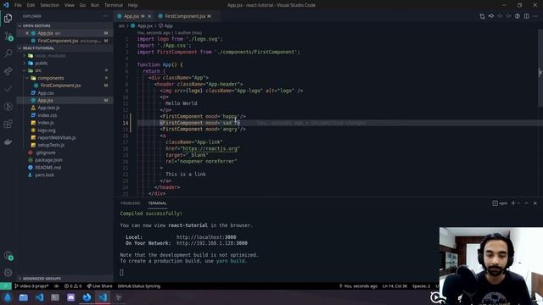
Task: Split the editor right
Action: coord(526,16)
